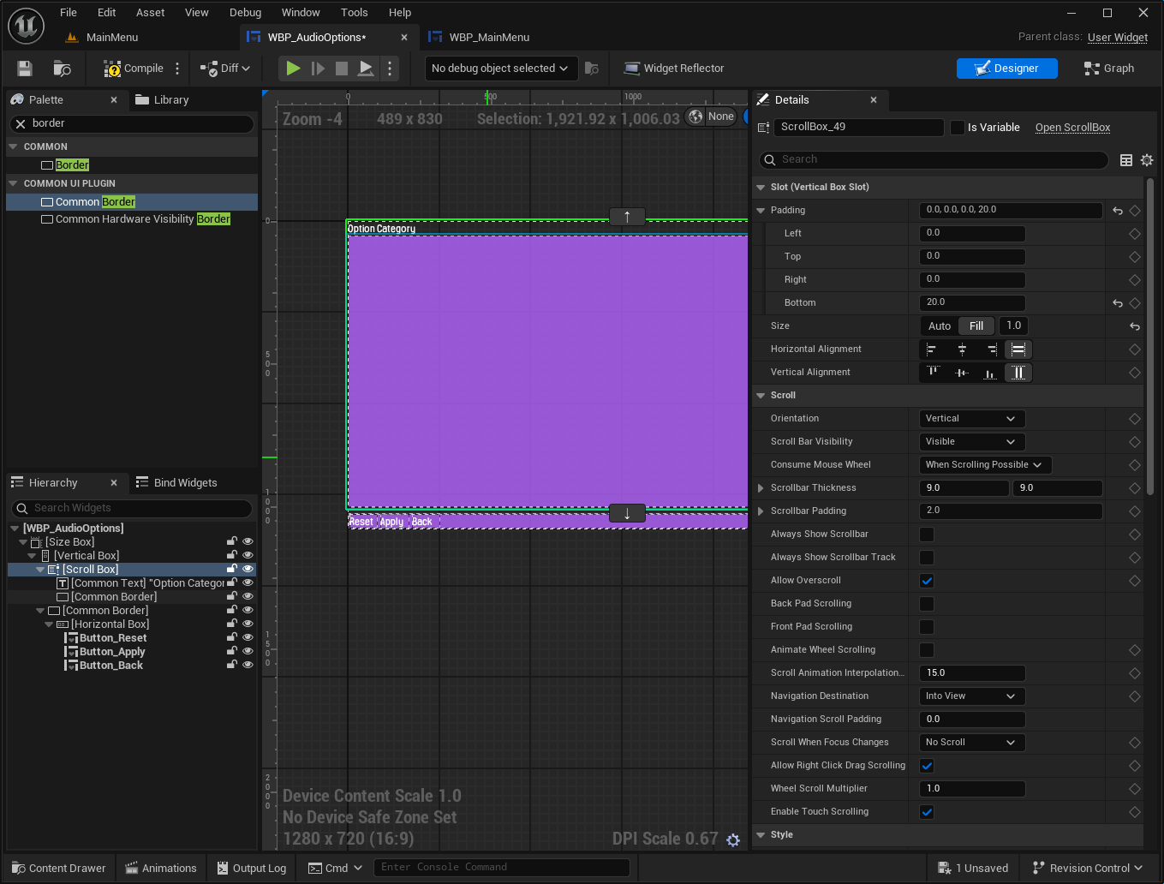This screenshot has height=884, width=1164.
Task: Reset the Bottom padding value to default
Action: click(1117, 303)
